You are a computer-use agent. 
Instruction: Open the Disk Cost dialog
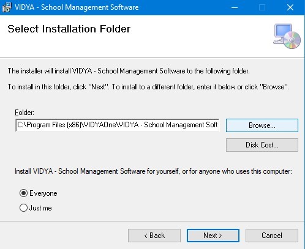pos(262,145)
